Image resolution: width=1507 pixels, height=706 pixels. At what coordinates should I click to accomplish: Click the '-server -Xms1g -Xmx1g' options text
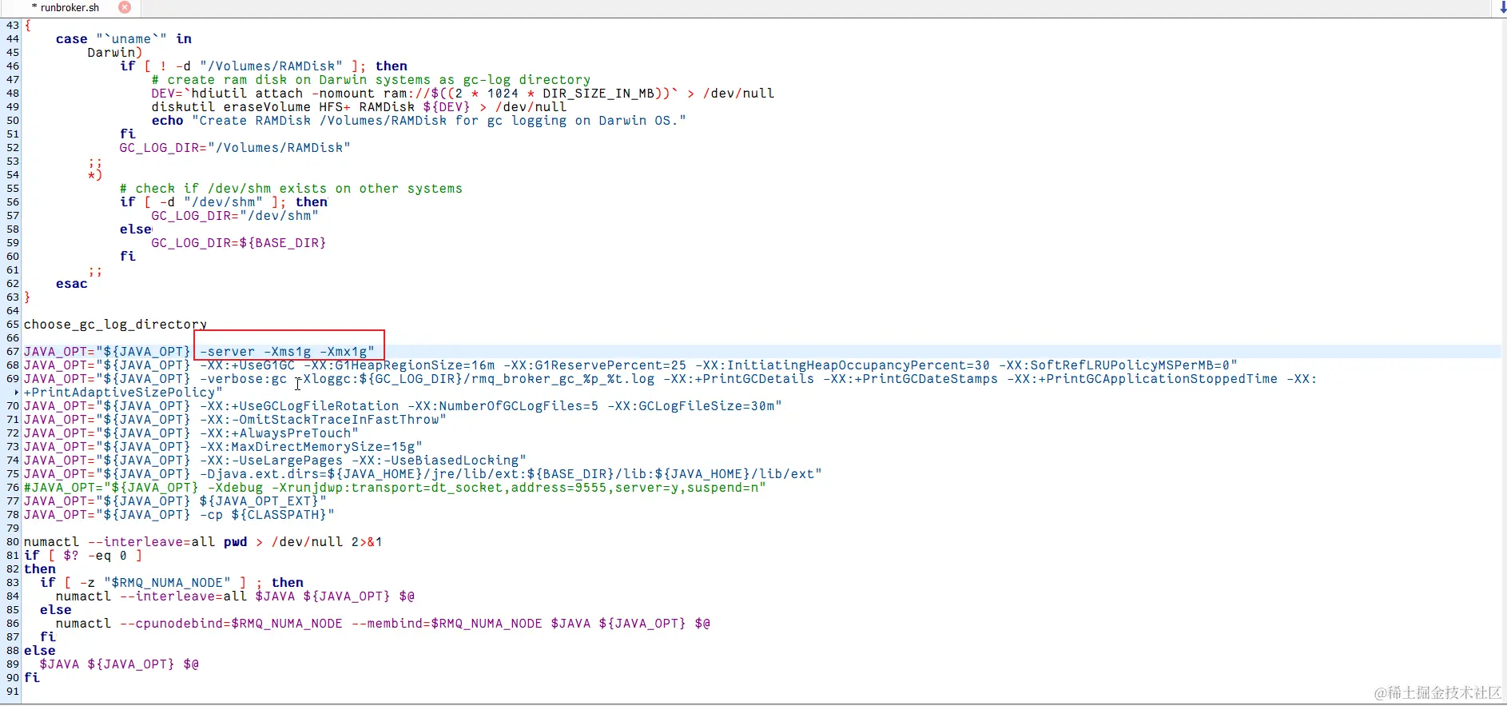pos(287,351)
